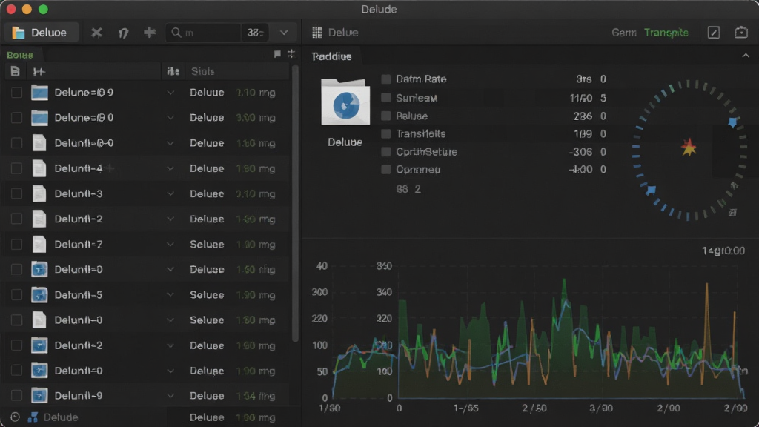759x427 pixels.
Task: Click the folder icon of Delune=i8 0
Action: click(x=39, y=118)
